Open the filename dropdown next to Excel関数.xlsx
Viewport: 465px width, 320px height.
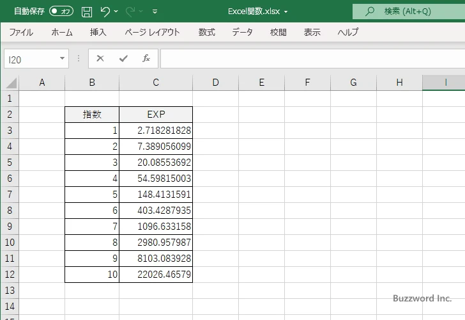[286, 12]
